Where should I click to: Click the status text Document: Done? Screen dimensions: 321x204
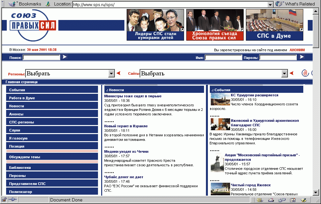click(x=66, y=200)
